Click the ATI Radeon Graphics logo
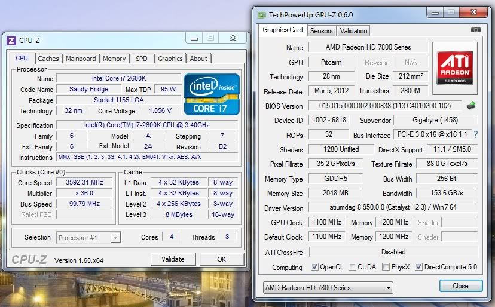The width and height of the screenshot is (495, 307). pos(455,68)
